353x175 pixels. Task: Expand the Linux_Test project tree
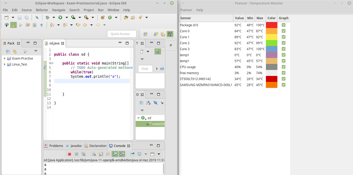coord(5,64)
